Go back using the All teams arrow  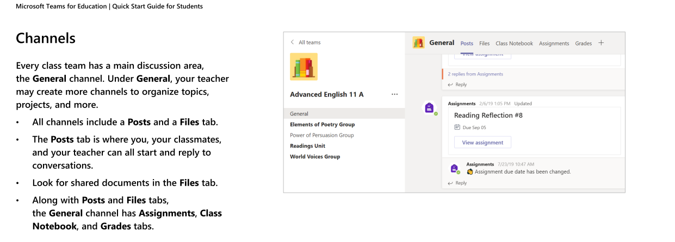(292, 42)
